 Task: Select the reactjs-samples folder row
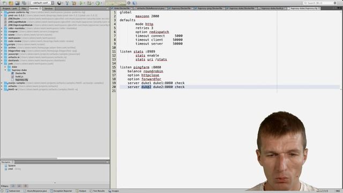point(55,83)
